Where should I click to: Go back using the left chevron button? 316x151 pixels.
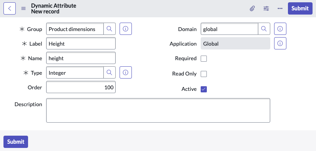[10, 8]
